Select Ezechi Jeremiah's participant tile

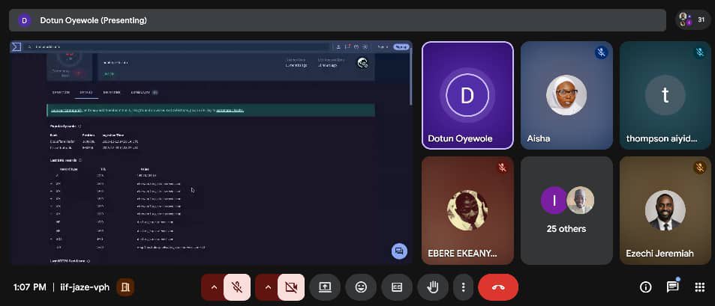click(x=665, y=210)
